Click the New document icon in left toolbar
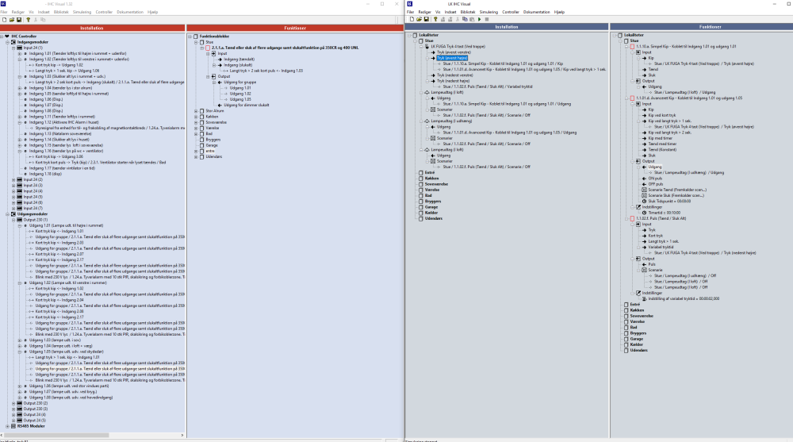 [x=4, y=19]
